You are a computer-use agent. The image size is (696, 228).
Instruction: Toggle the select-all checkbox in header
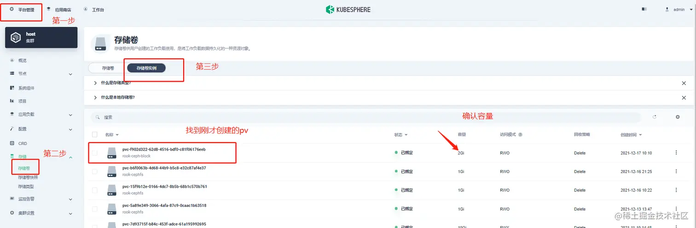tap(95, 134)
